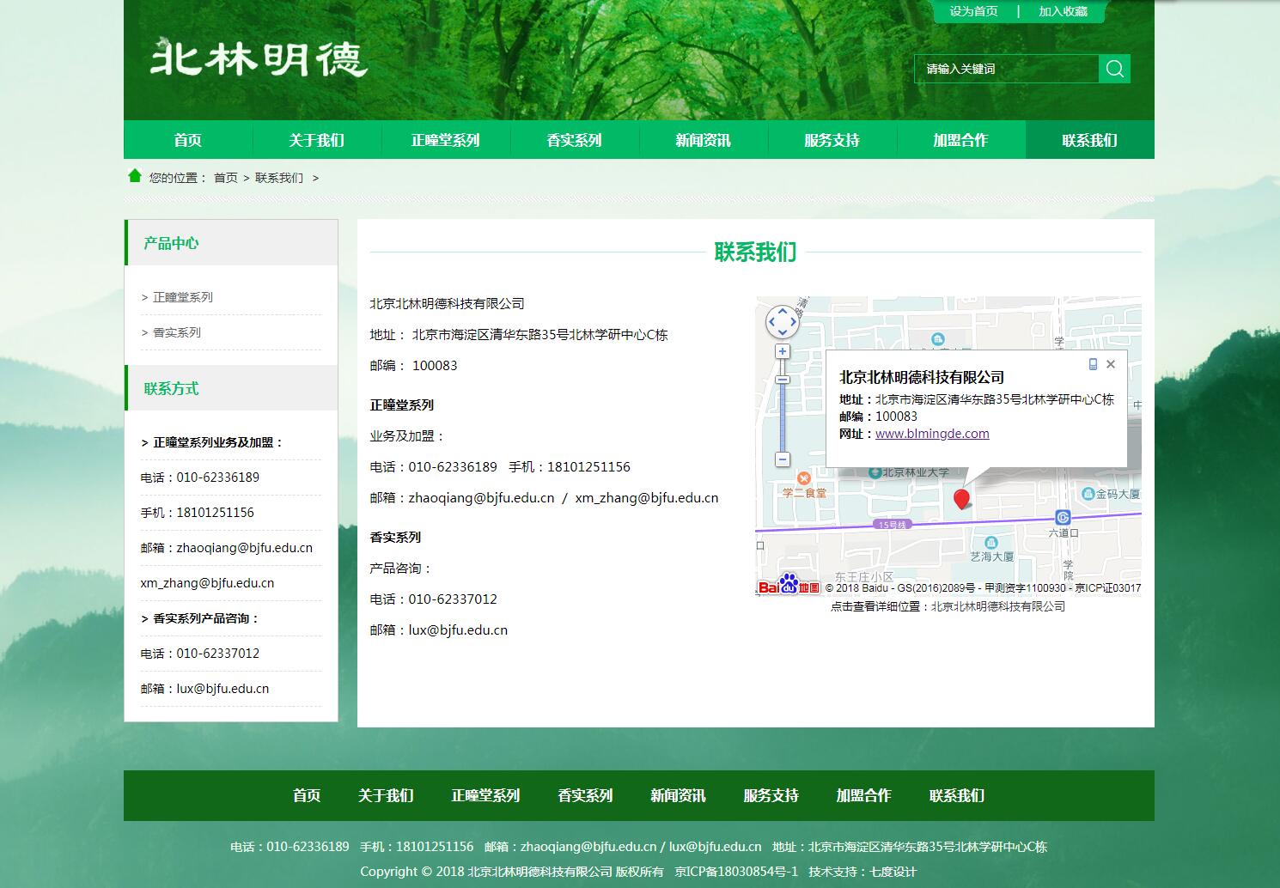Click 京ICP备18030854号-1 footer link

coord(736,872)
